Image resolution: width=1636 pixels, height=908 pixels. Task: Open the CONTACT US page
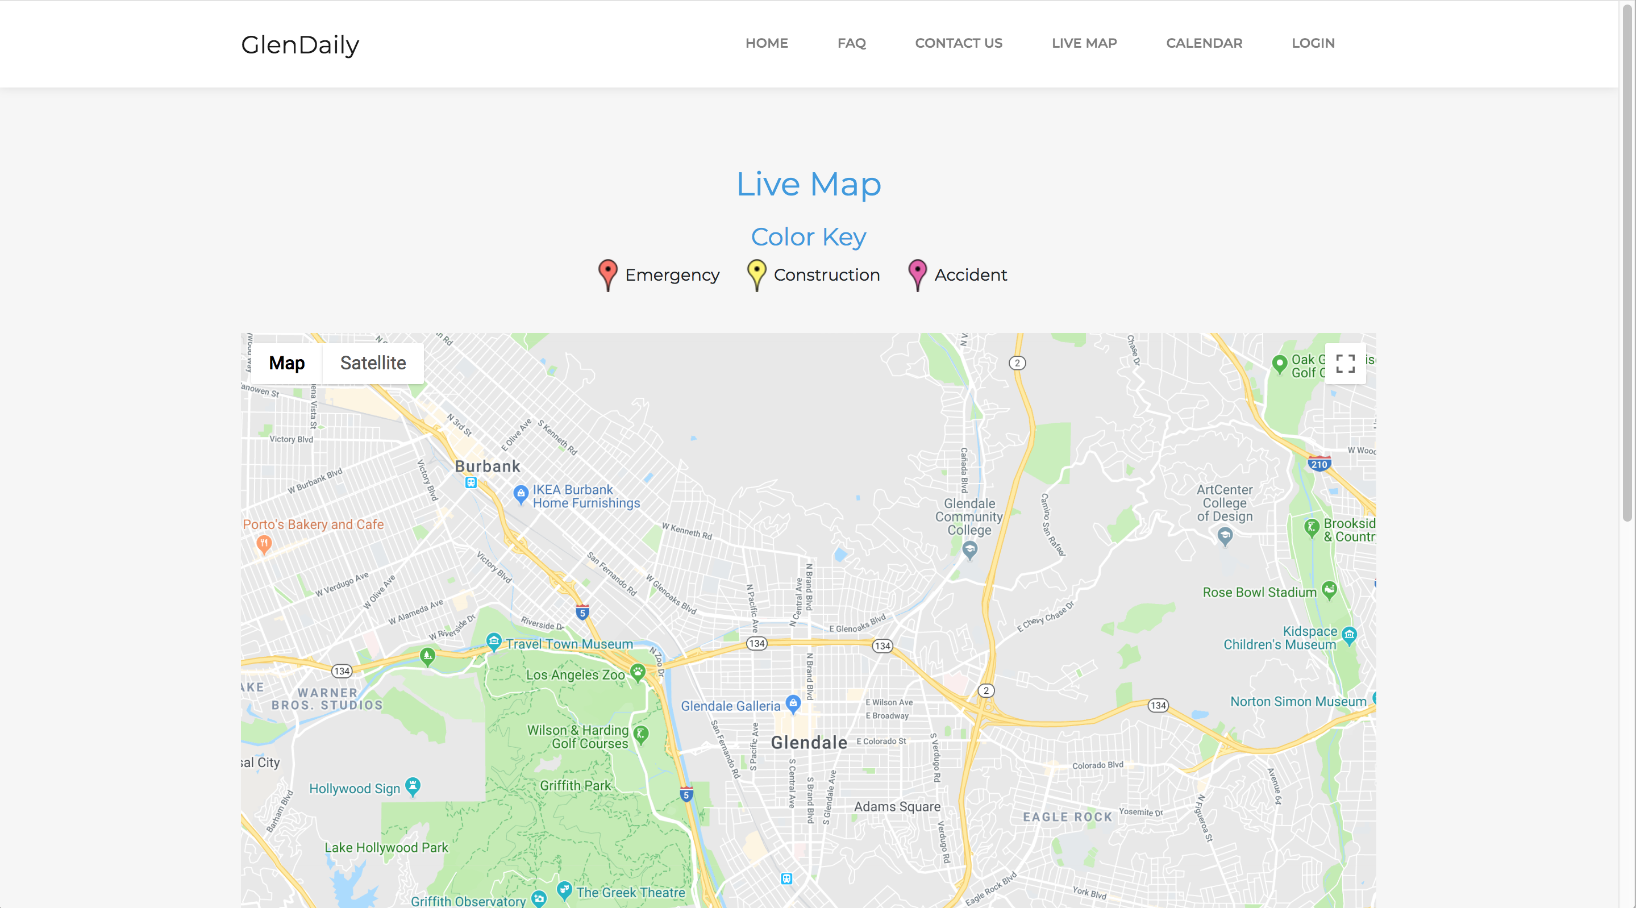pos(958,43)
